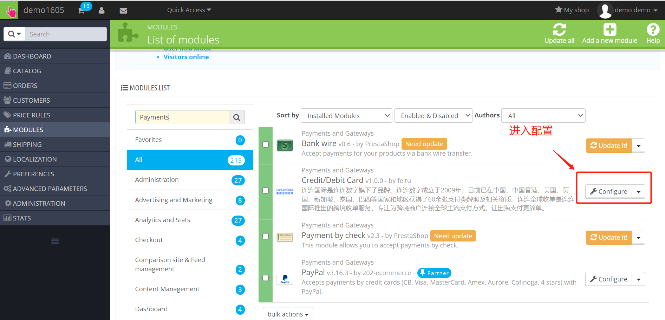This screenshot has width=665, height=320.
Task: Open the Installed Modules sort dropdown
Action: coord(346,116)
